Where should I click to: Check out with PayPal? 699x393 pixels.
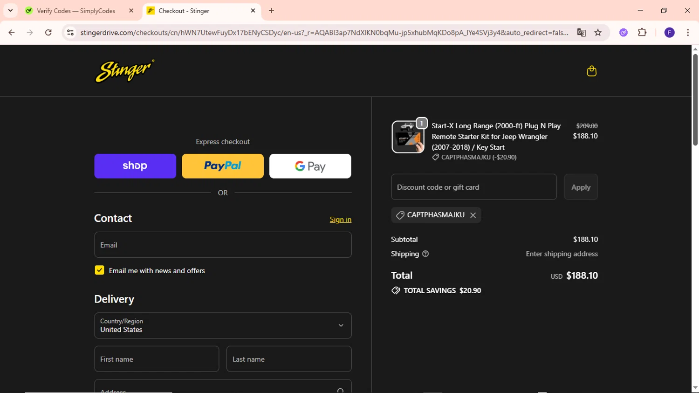tap(223, 166)
